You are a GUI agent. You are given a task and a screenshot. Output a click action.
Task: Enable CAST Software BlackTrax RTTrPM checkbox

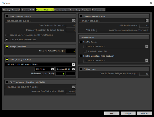(x=7, y=82)
